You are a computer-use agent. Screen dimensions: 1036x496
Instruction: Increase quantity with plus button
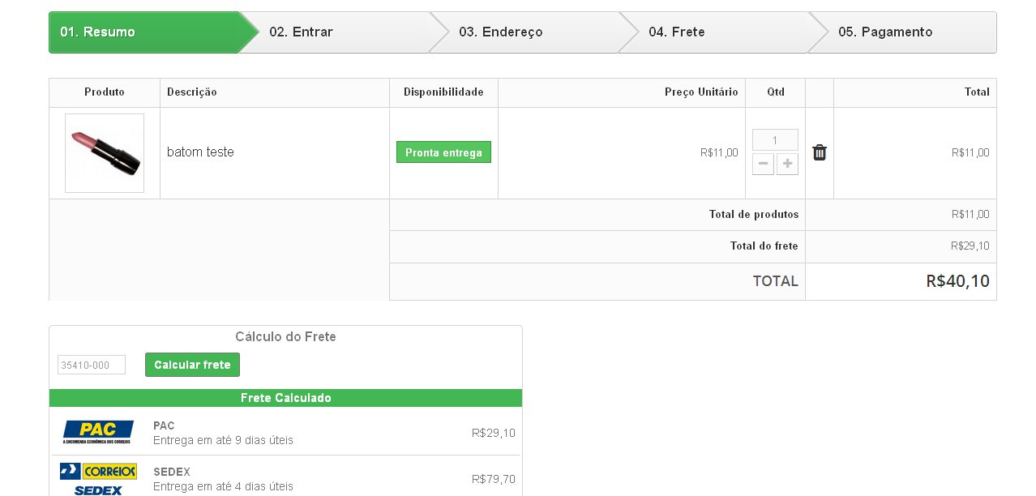coord(787,165)
